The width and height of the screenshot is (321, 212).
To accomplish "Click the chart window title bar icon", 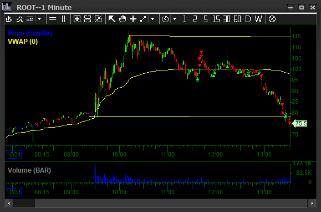I will point(7,7).
